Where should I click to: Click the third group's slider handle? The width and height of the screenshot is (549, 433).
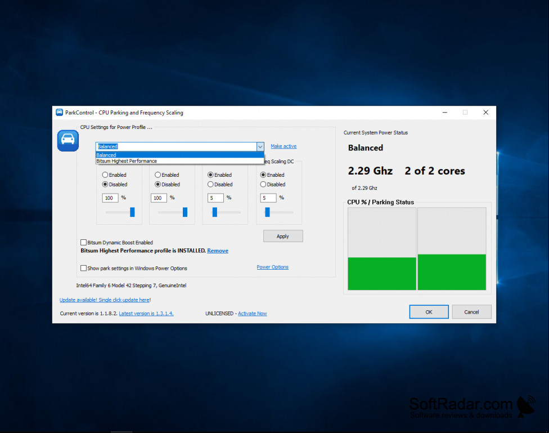[x=215, y=212]
